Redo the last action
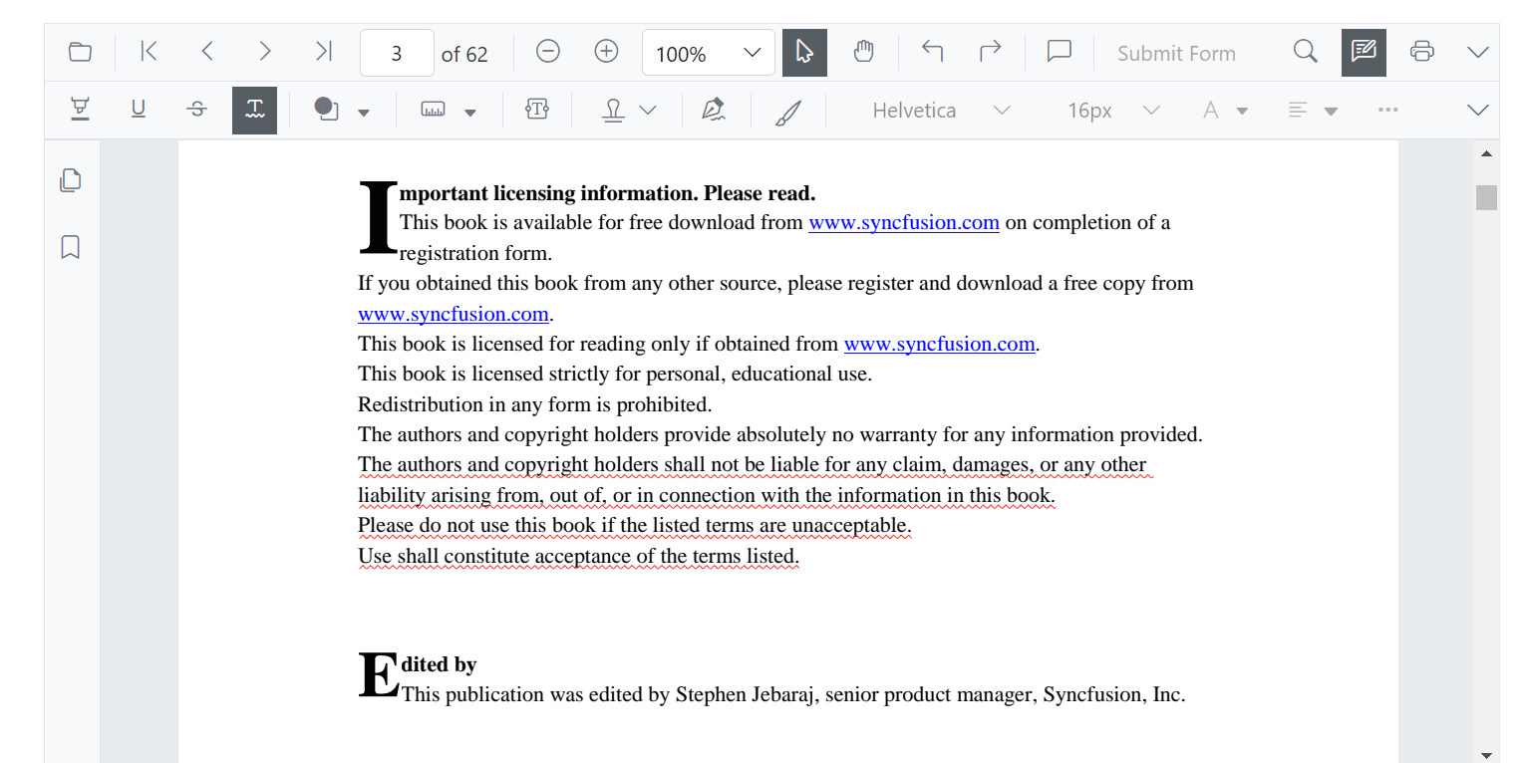This screenshot has width=1523, height=763. (x=990, y=53)
